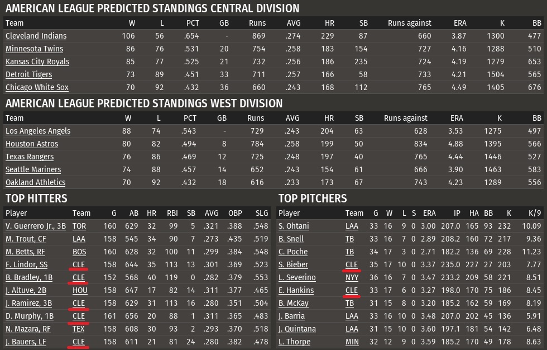Viewport: 547px width, 350px height.
Task: Select Kansas City Royals link
Action: click(37, 62)
